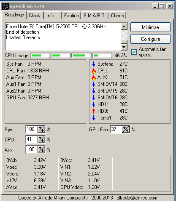Click the 'Sys Fan: 0 RPM' reading

[24, 64]
